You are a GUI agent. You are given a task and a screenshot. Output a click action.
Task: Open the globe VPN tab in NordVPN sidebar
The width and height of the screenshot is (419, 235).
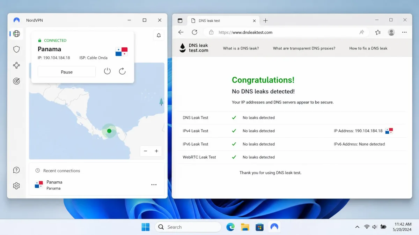tap(16, 34)
